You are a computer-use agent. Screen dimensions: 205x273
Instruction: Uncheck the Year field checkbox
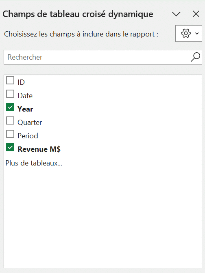10,107
